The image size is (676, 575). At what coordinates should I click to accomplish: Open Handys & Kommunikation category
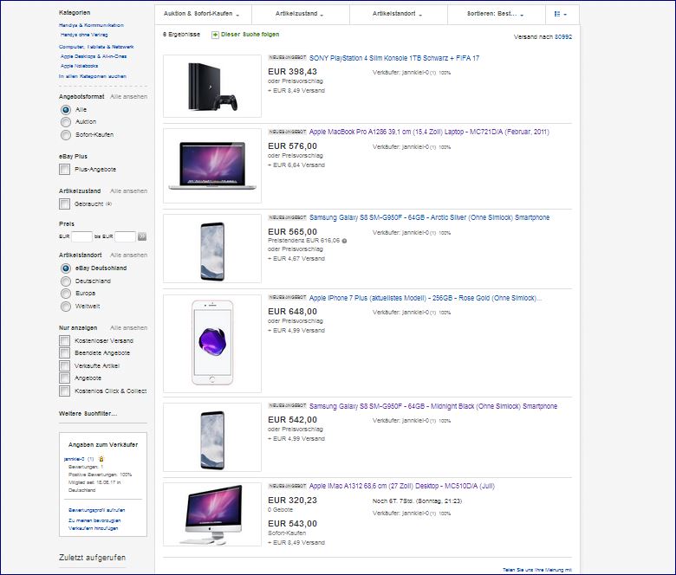91,25
